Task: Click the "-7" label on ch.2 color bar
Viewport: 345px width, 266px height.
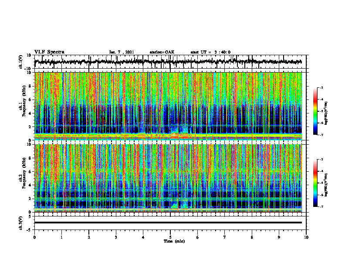Action: 321,206
